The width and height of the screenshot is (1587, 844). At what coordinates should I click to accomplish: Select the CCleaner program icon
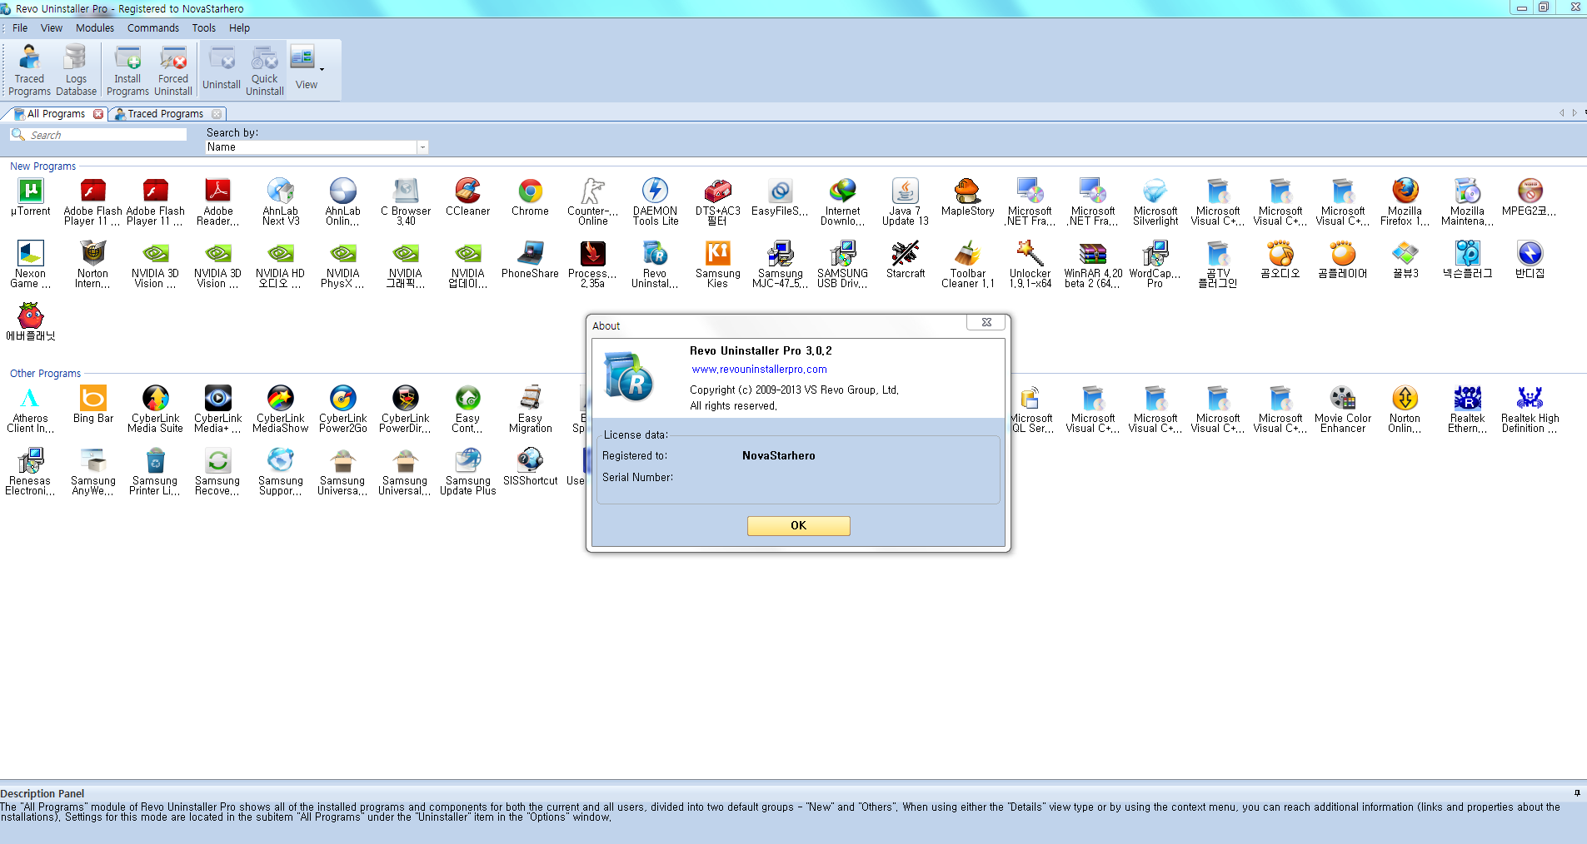tap(468, 198)
